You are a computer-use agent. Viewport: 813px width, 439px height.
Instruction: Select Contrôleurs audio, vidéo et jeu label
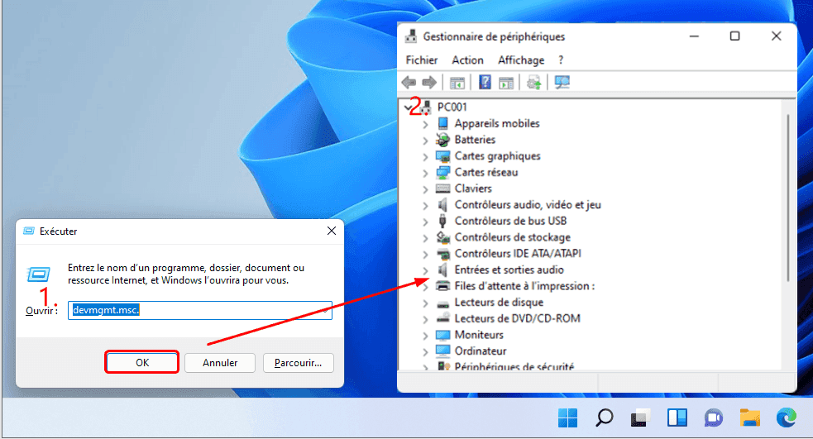pos(528,205)
